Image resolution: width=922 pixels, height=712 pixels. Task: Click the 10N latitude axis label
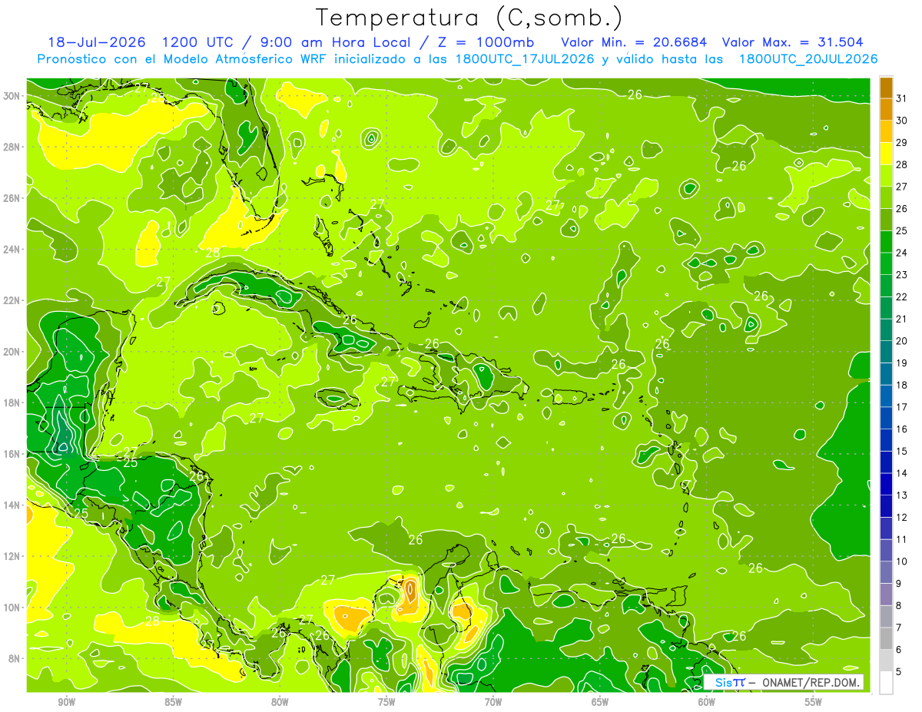click(x=12, y=608)
